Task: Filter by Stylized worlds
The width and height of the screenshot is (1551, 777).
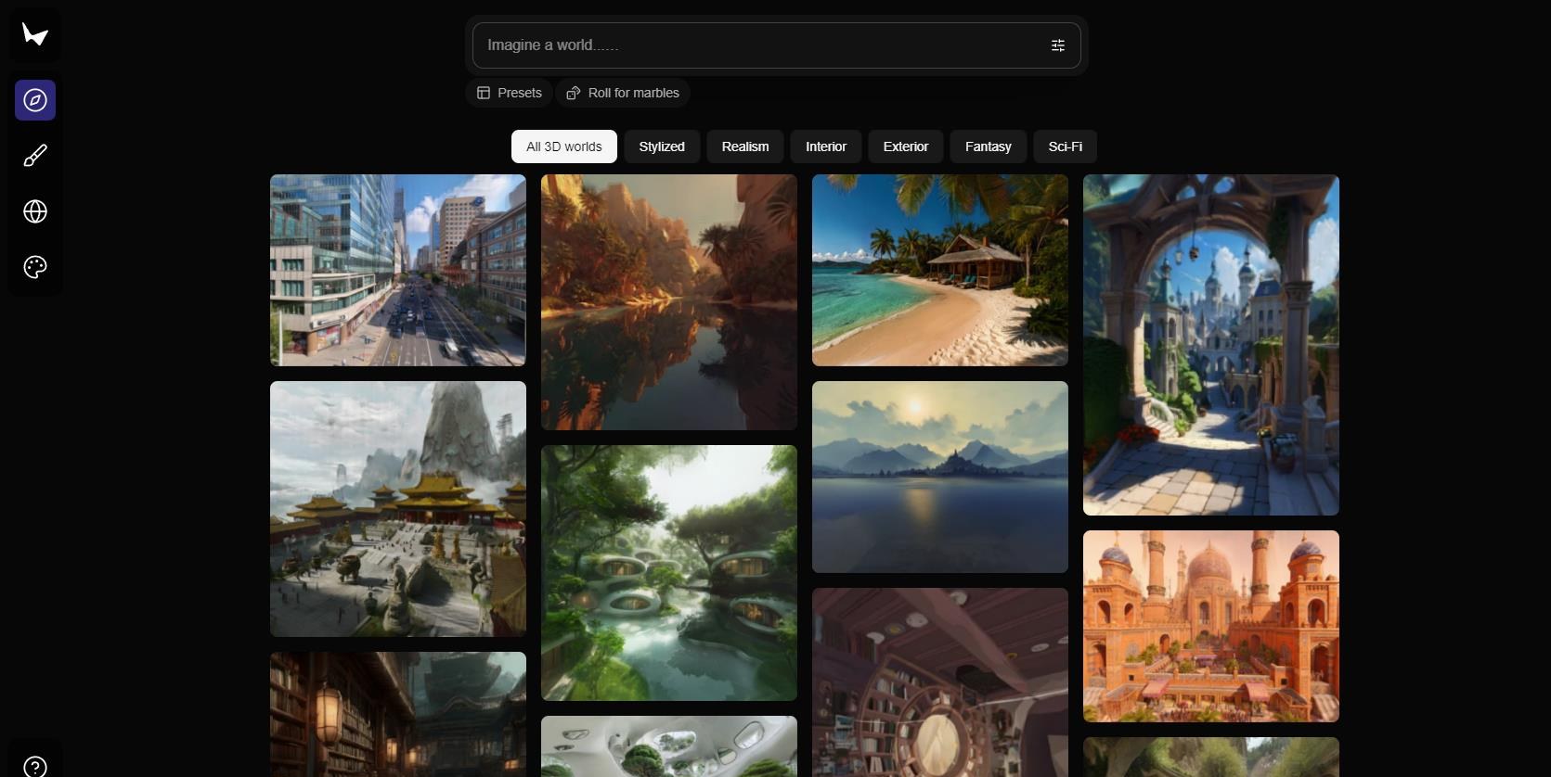Action: [x=662, y=146]
